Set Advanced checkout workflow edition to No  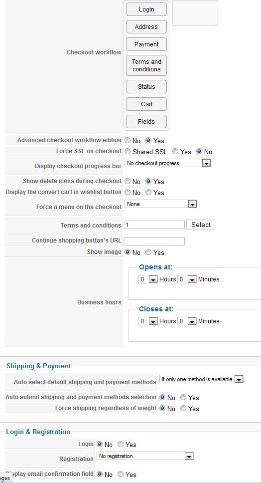(x=128, y=141)
